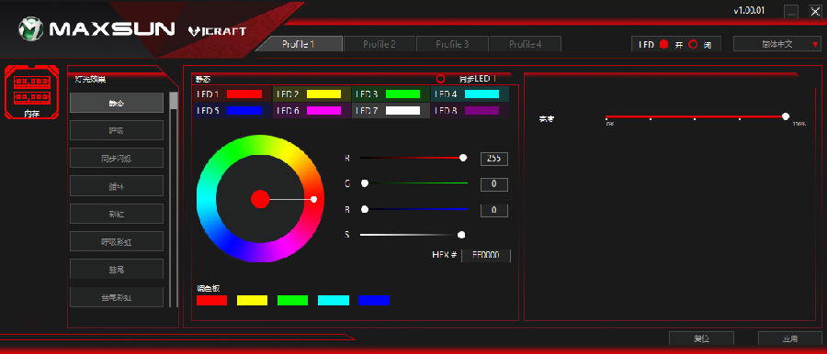Viewport: 827px width, 354px height.
Task: Select LED 5 blue swatch
Action: (x=244, y=111)
